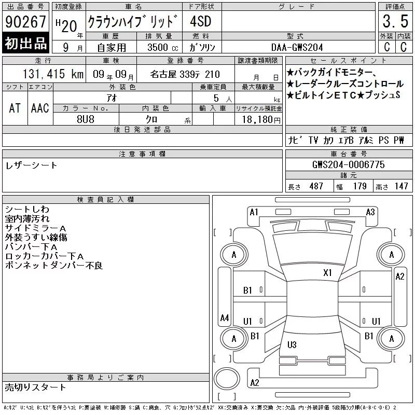Click the A4 damage mark on the diagram
Viewport: 415px width, 415px height.
click(x=225, y=318)
